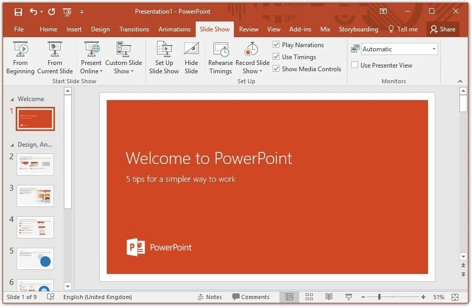This screenshot has height=308, width=472.
Task: Collapse the ribbon with the chevron
Action: (460, 81)
